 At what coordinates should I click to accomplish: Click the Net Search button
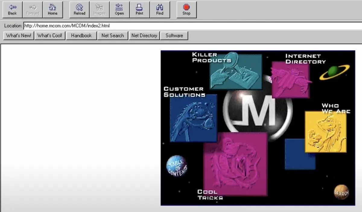click(113, 36)
